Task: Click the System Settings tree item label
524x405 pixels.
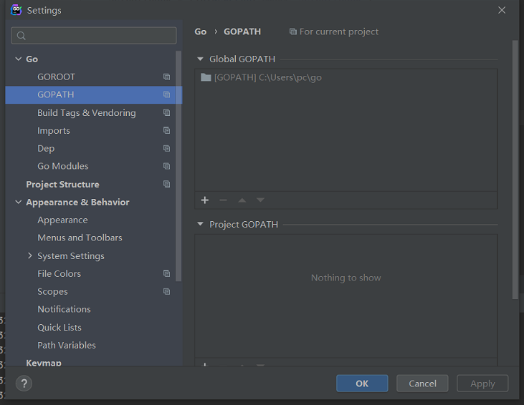Action: [x=71, y=256]
